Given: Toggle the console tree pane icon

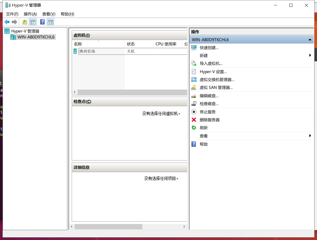Looking at the screenshot, I should tap(33, 22).
